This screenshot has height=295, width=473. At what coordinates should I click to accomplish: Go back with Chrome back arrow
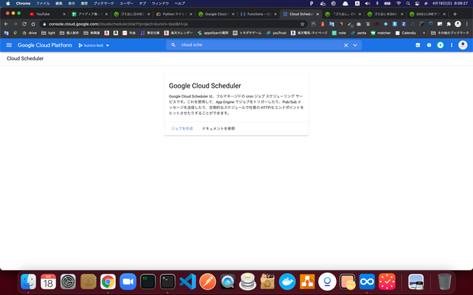tap(6, 24)
